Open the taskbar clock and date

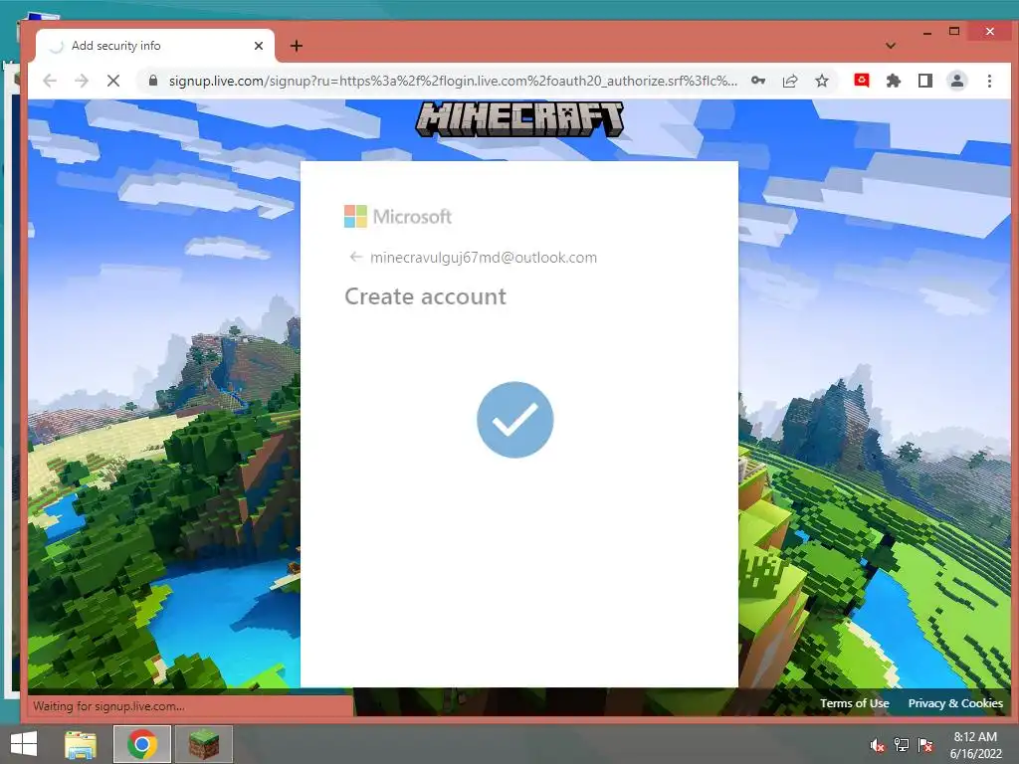(975, 745)
